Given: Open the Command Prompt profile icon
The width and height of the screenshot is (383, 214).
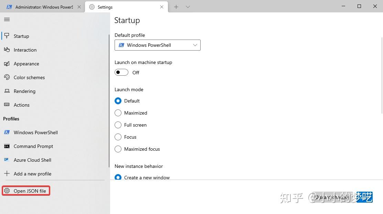Looking at the screenshot, I should (6, 146).
